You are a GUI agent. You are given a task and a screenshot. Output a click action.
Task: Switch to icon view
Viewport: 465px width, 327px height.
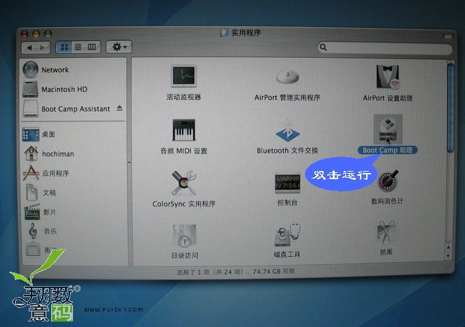pyautogui.click(x=64, y=47)
